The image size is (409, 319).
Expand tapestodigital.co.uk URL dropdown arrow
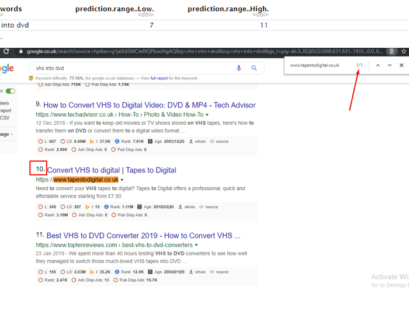[122, 180]
